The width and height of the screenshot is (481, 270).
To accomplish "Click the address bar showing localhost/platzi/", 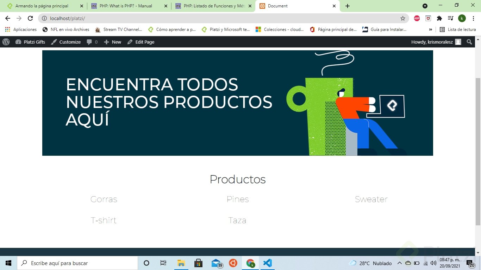I will click(224, 18).
